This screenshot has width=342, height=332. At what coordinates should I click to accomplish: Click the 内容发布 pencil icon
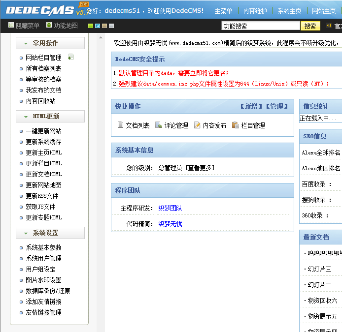[x=197, y=125]
